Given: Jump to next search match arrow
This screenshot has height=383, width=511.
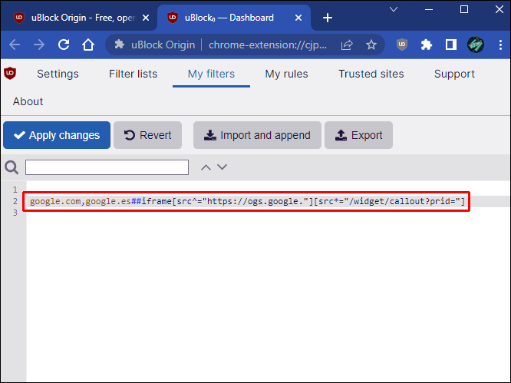Looking at the screenshot, I should point(223,167).
